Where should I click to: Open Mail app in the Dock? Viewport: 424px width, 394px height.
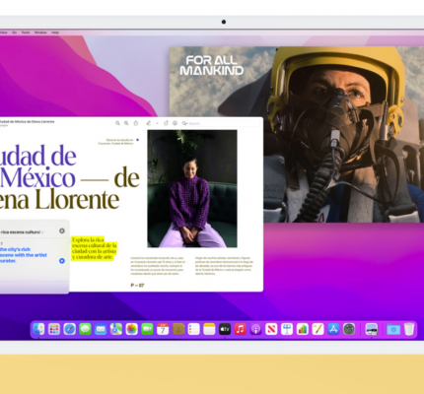click(101, 329)
